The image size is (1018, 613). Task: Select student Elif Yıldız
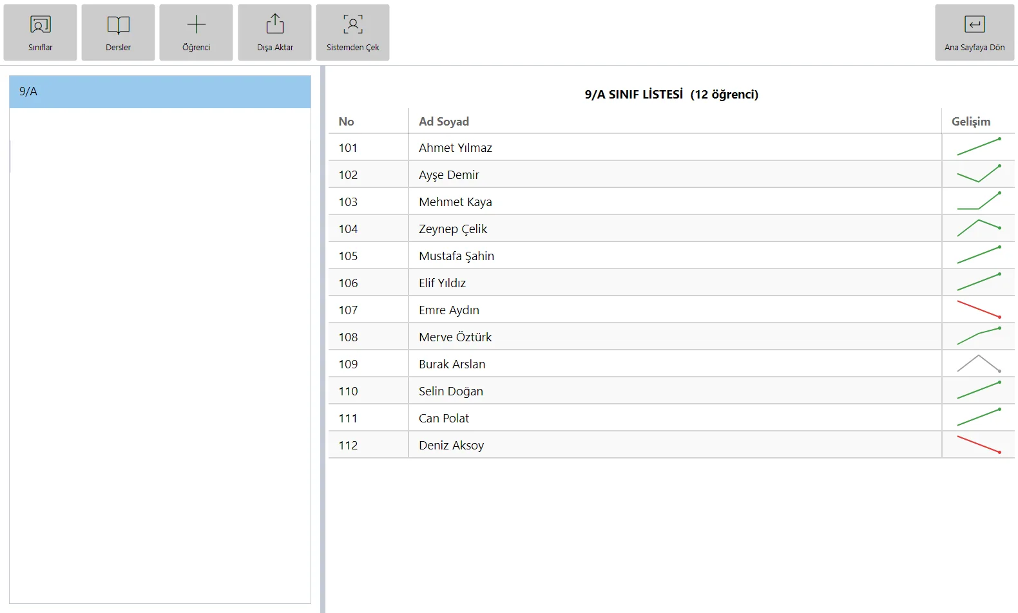[442, 283]
